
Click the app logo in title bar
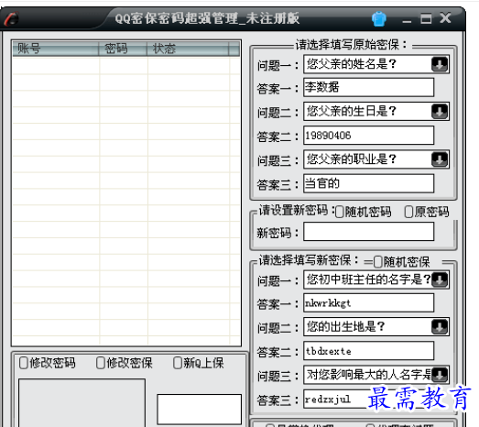point(11,18)
